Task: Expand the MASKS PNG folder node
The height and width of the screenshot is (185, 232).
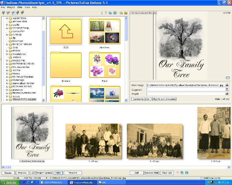Action: 7,60
